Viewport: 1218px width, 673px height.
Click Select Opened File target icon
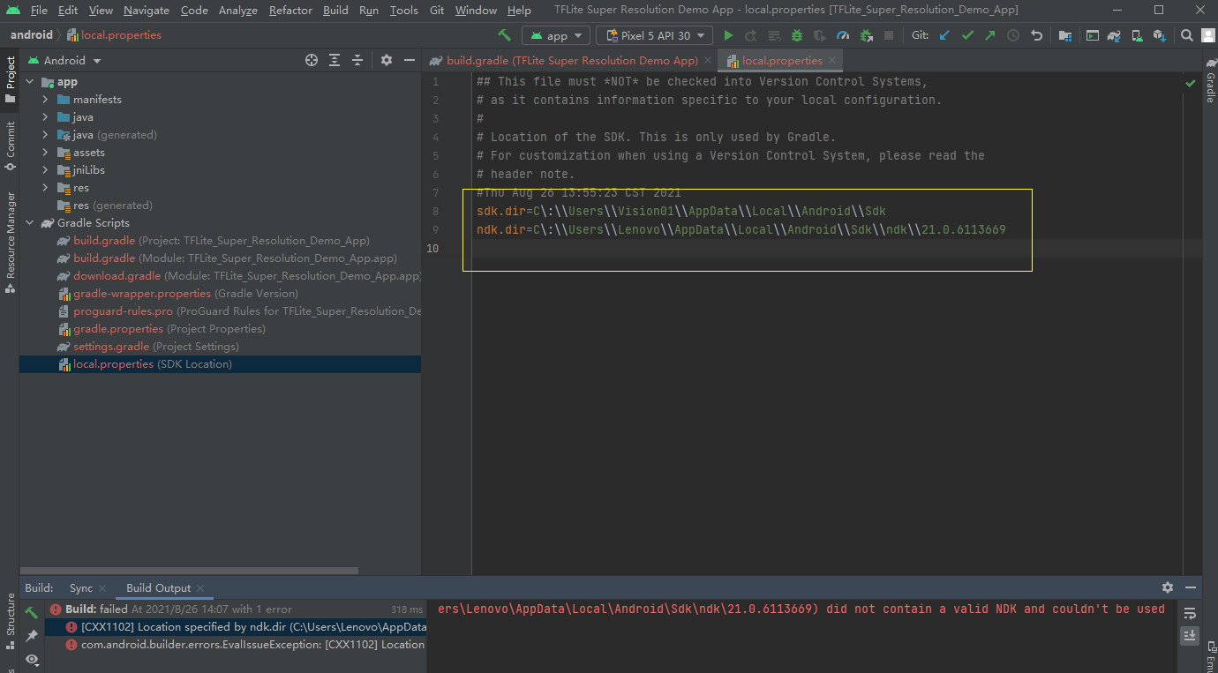coord(312,60)
